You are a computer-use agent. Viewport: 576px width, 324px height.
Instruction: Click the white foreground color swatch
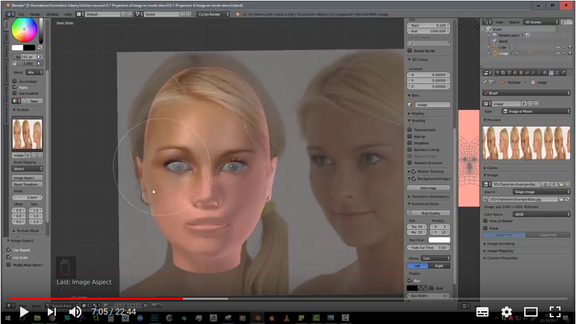click(17, 47)
